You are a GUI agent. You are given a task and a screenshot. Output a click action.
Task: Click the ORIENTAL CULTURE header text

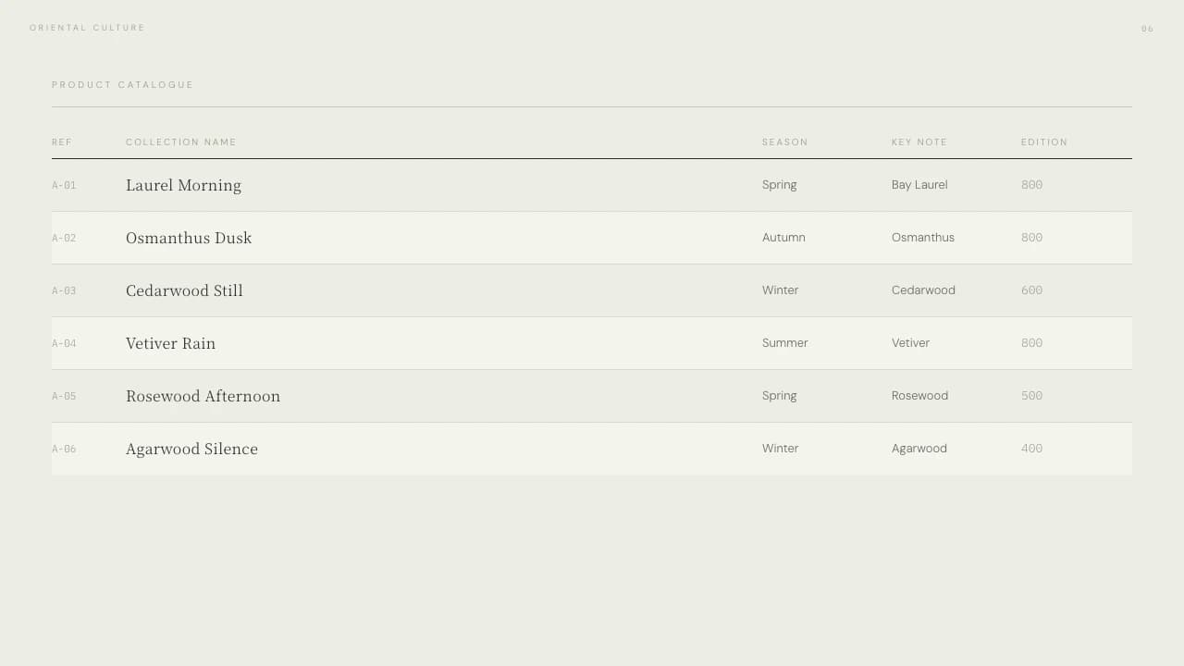click(87, 28)
